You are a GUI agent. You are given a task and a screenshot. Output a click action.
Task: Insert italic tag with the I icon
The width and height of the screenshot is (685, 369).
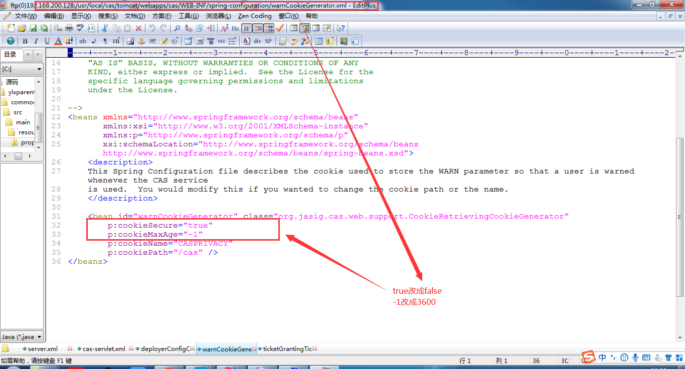coord(36,41)
